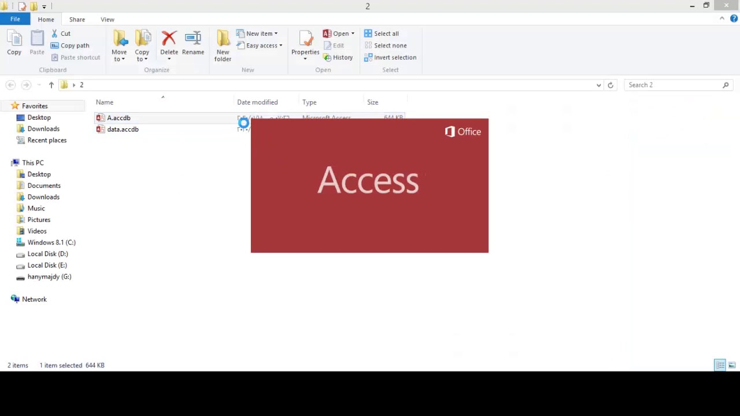Viewport: 740px width, 416px height.
Task: Open Pictures folder
Action: point(39,220)
